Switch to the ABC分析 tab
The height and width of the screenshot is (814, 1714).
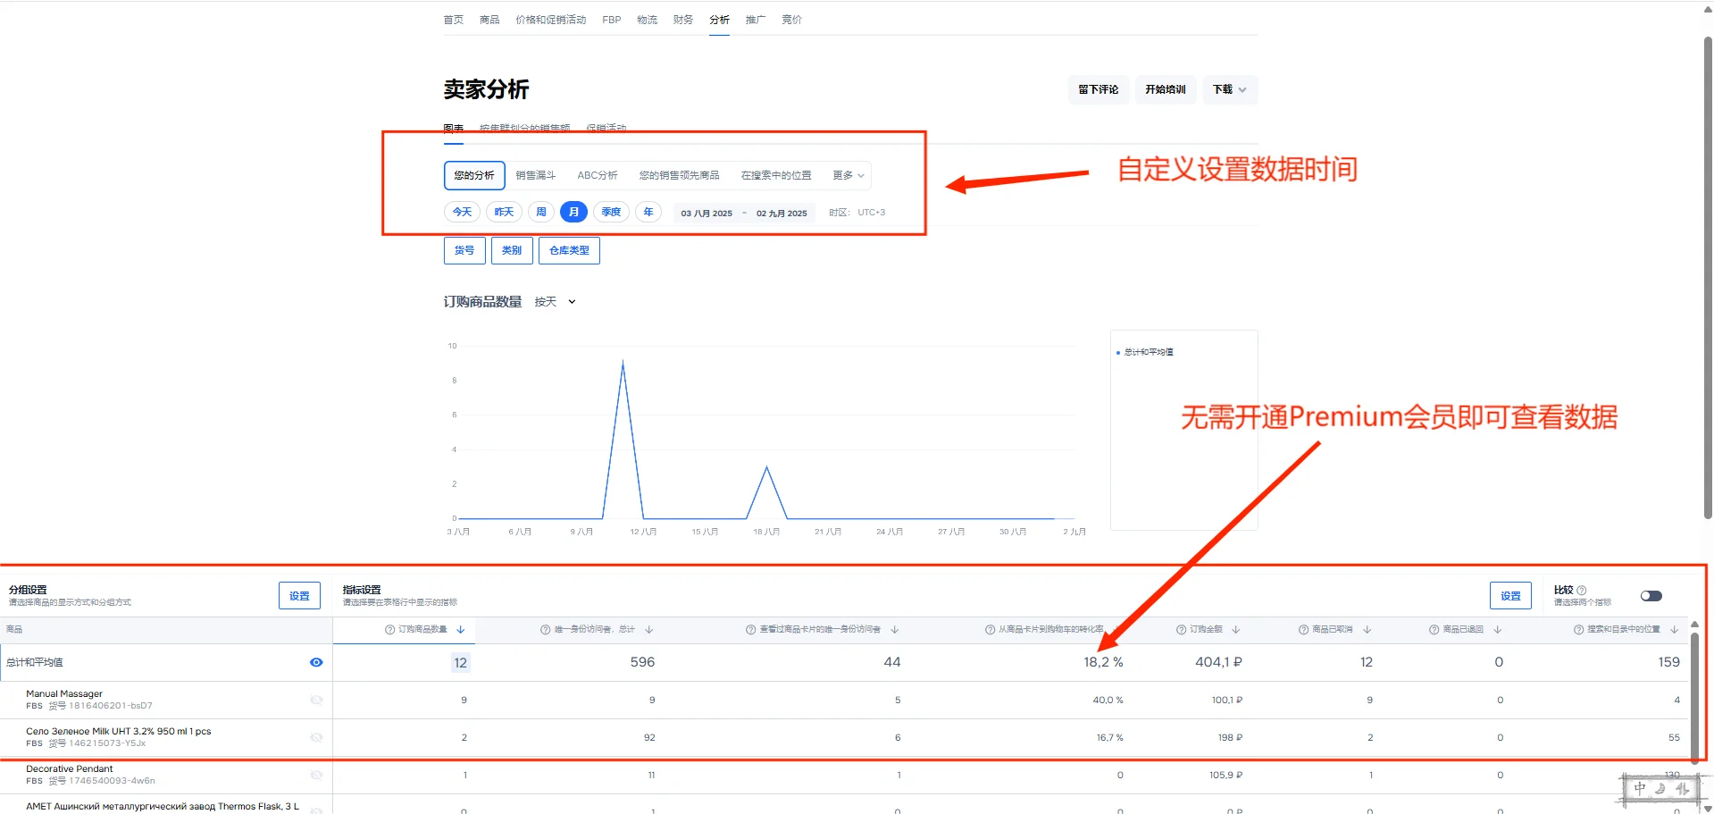click(598, 176)
